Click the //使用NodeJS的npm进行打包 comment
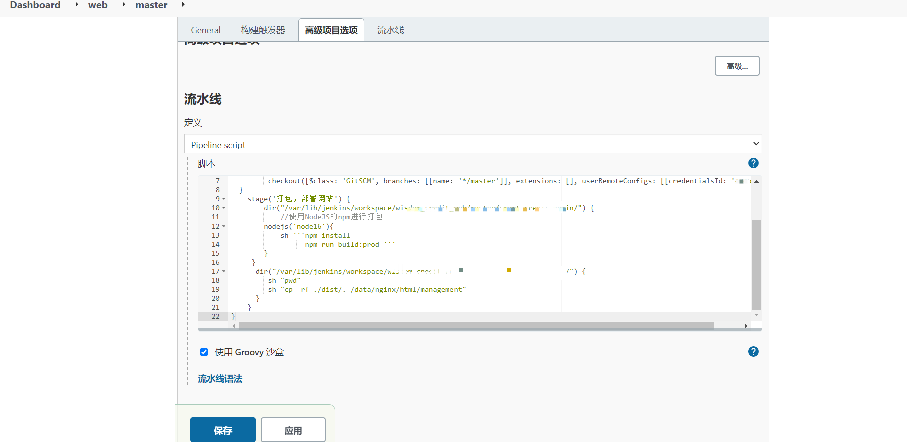Viewport: 907px width, 442px height. point(331,217)
